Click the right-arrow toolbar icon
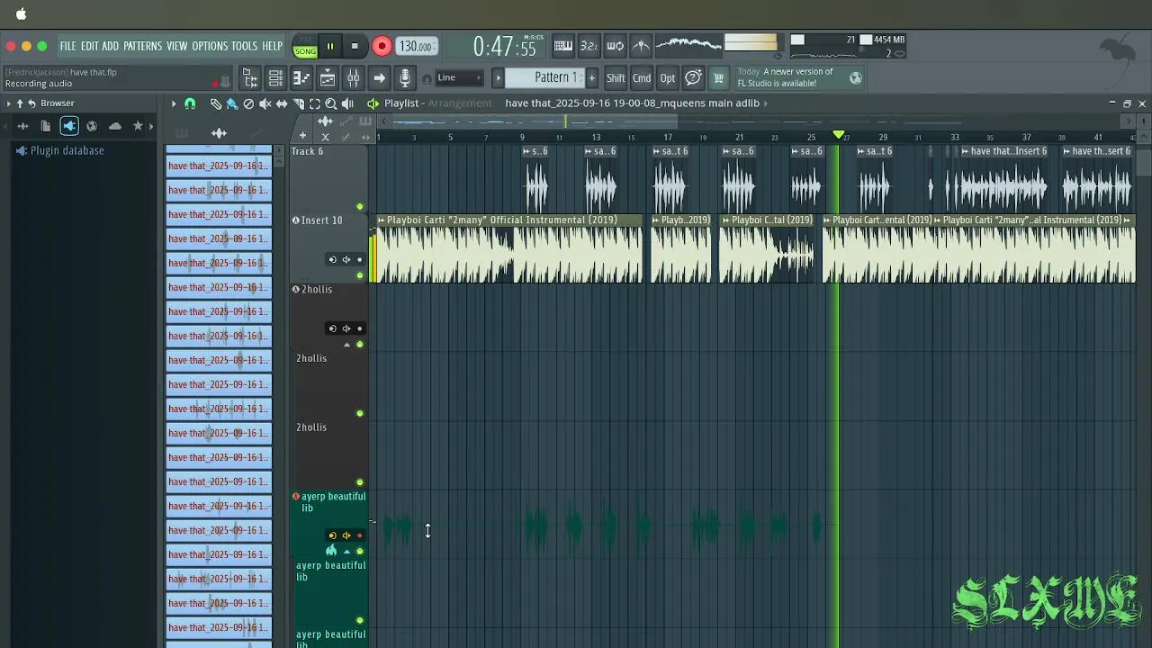Screen dimensions: 1152x648 pyautogui.click(x=380, y=78)
